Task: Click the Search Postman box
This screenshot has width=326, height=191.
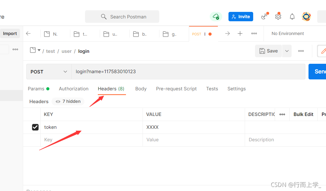Action: coord(122,17)
